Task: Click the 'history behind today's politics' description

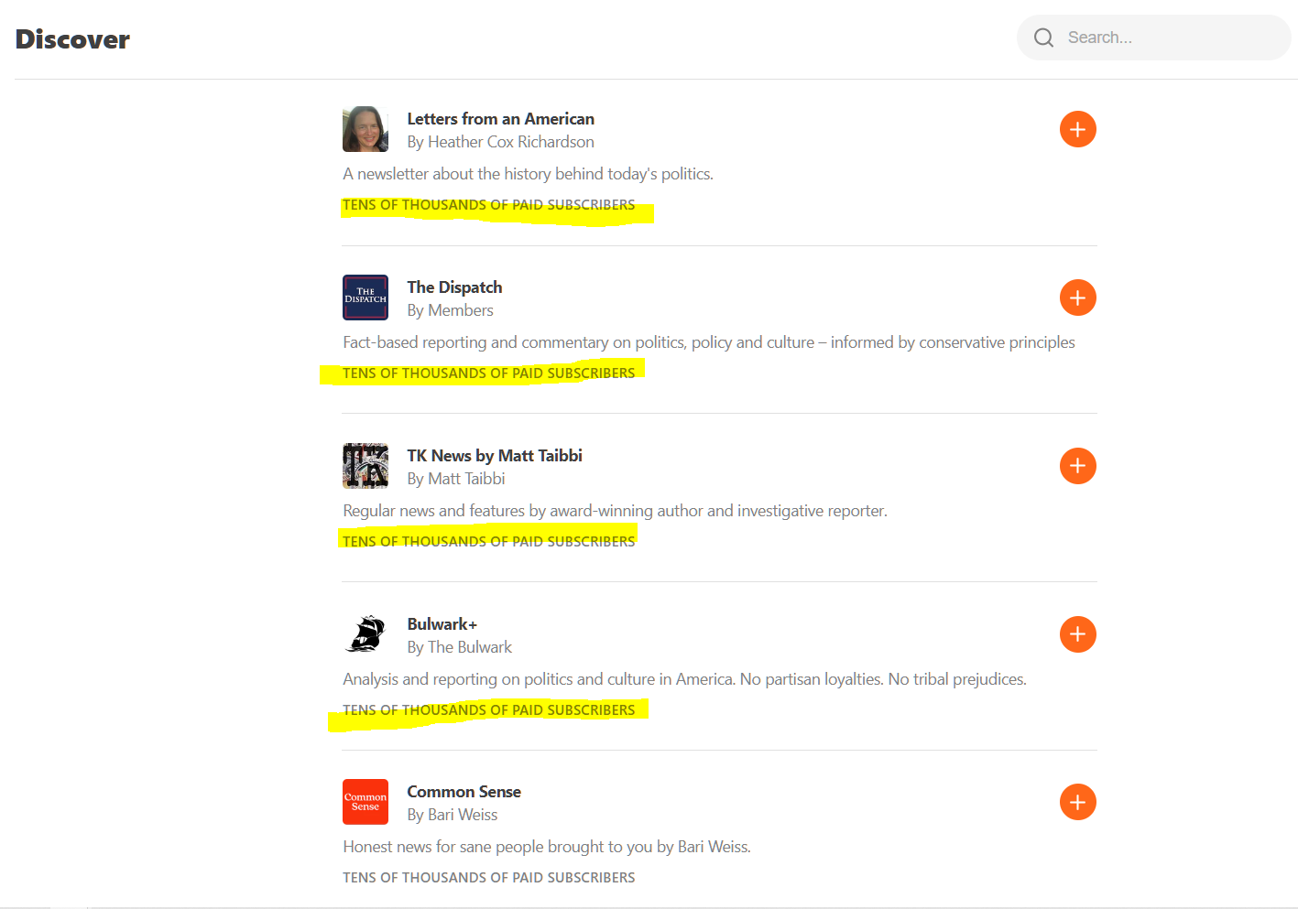Action: click(528, 174)
